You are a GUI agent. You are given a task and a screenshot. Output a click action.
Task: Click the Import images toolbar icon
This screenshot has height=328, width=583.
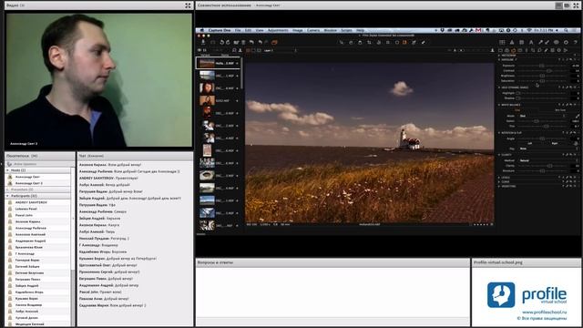tap(203, 43)
